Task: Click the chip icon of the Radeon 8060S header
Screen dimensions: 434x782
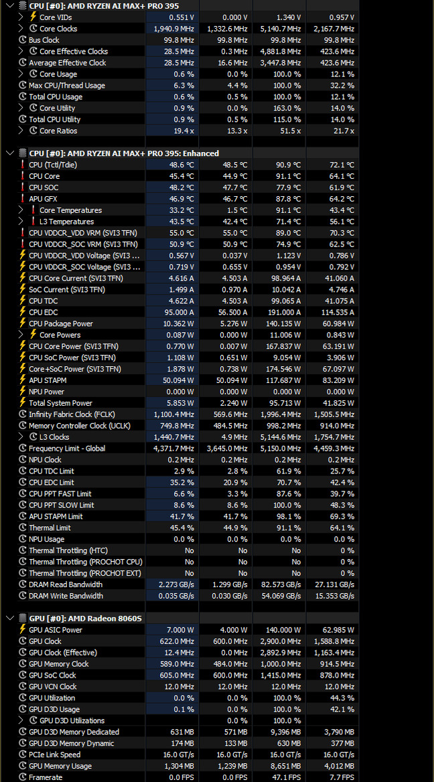Action: point(23,619)
